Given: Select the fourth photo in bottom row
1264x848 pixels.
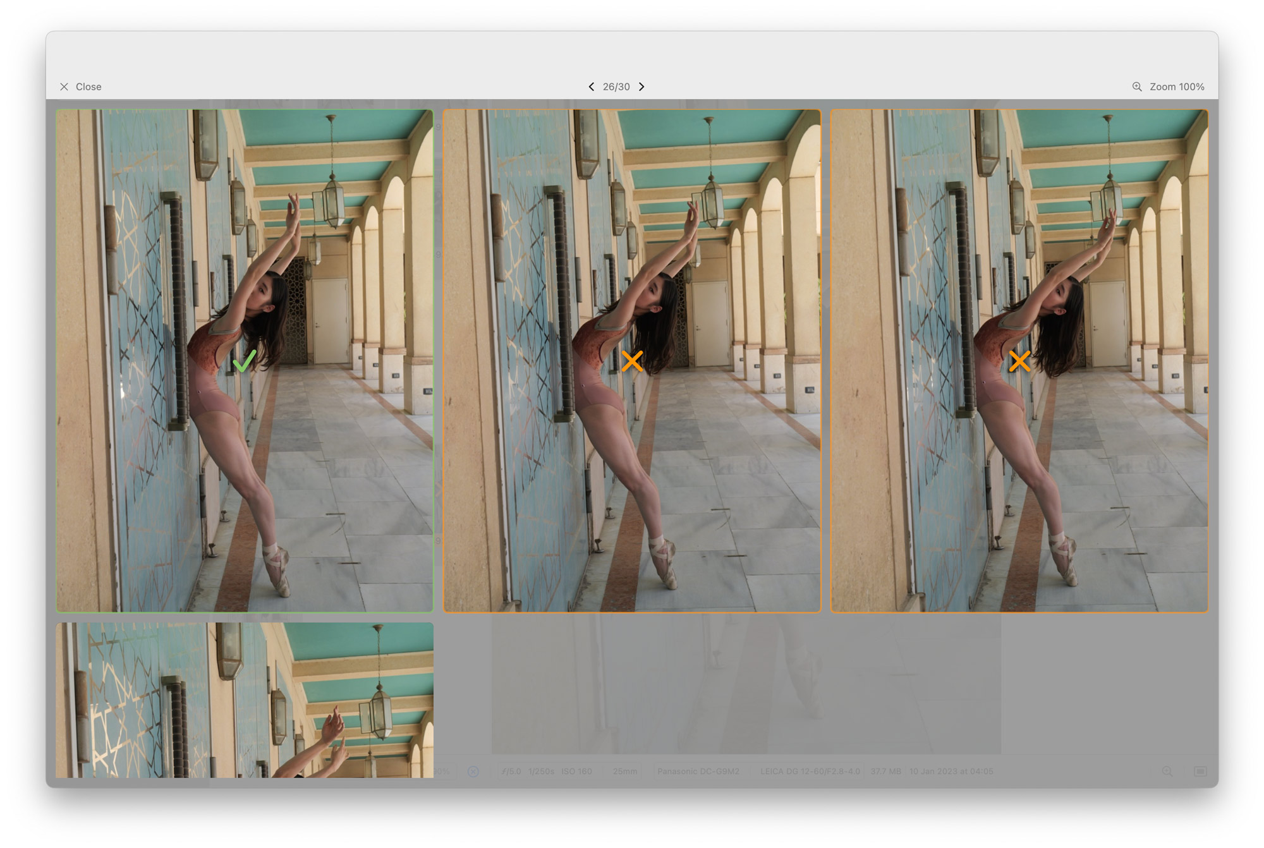Looking at the screenshot, I should click(245, 700).
